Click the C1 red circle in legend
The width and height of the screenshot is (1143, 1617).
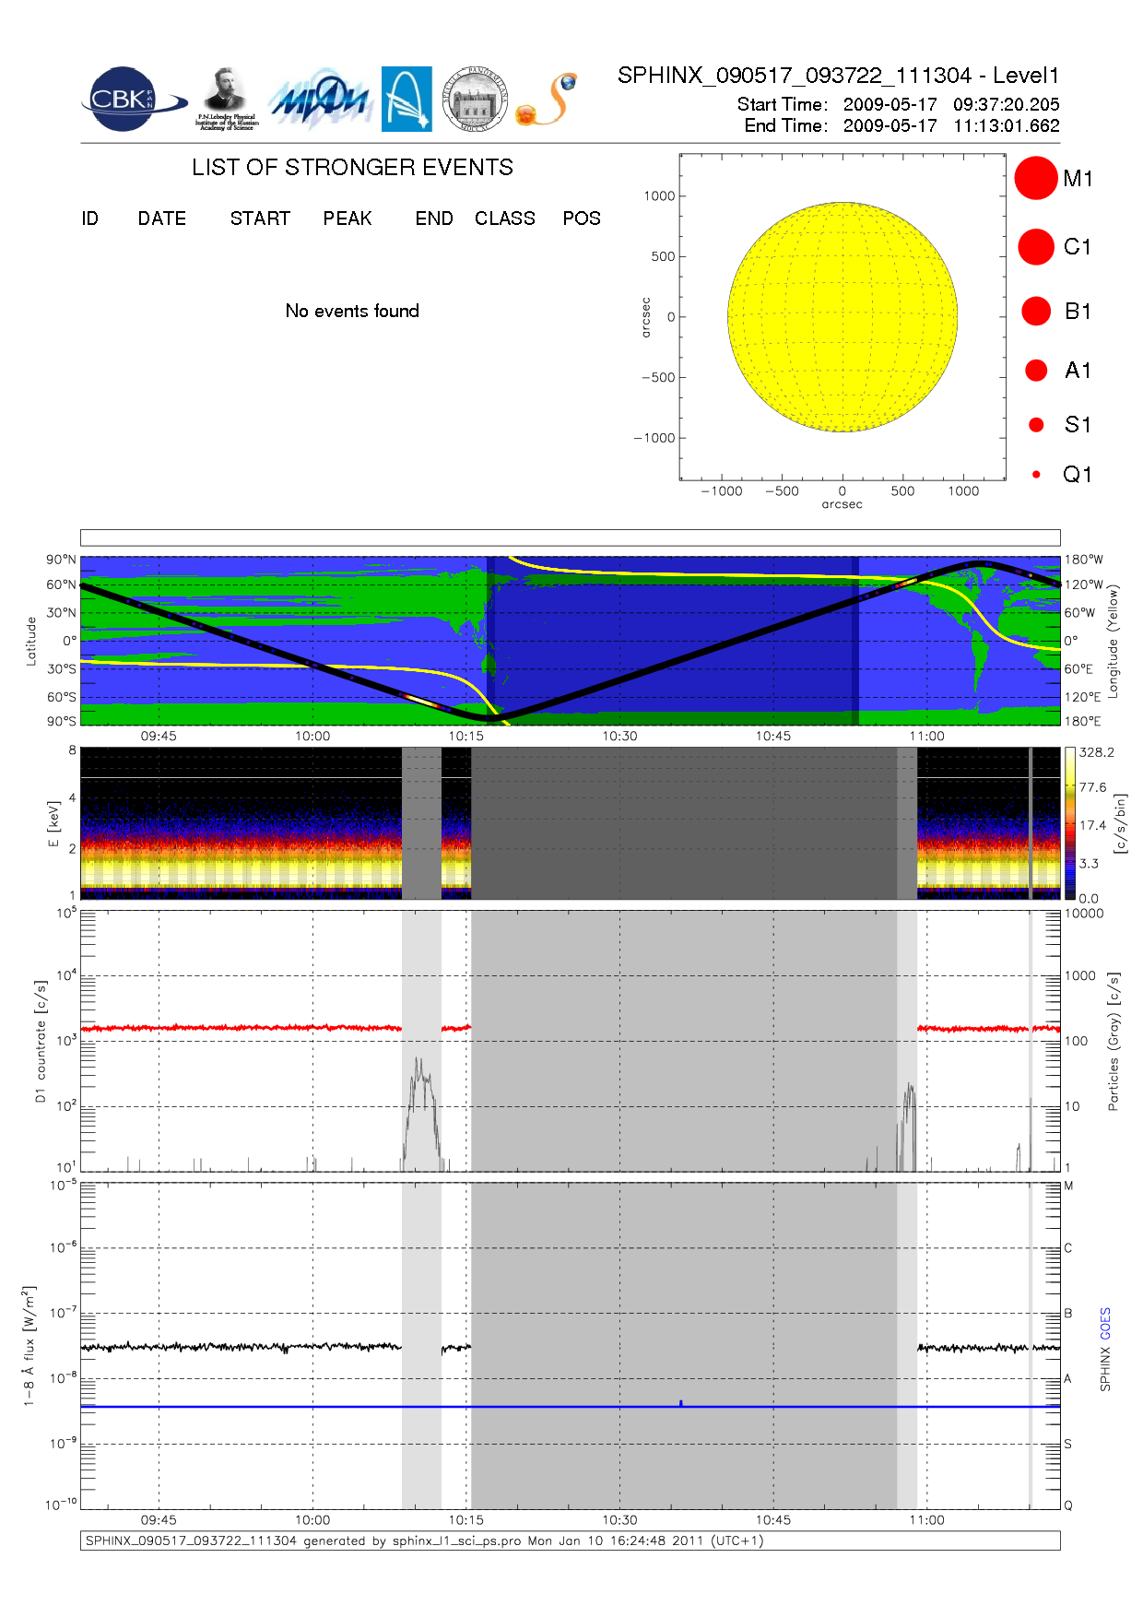click(x=1035, y=247)
